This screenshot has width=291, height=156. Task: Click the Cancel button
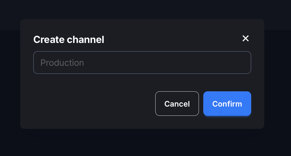coord(177,104)
